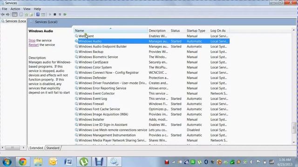Screen dimensions: 298x167
Task: Click scroll-up arrow of services list
Action: (294, 30)
